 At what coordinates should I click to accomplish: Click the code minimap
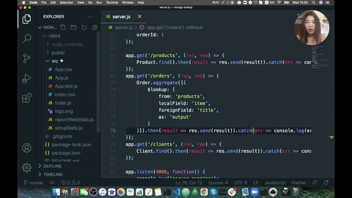coord(321,57)
